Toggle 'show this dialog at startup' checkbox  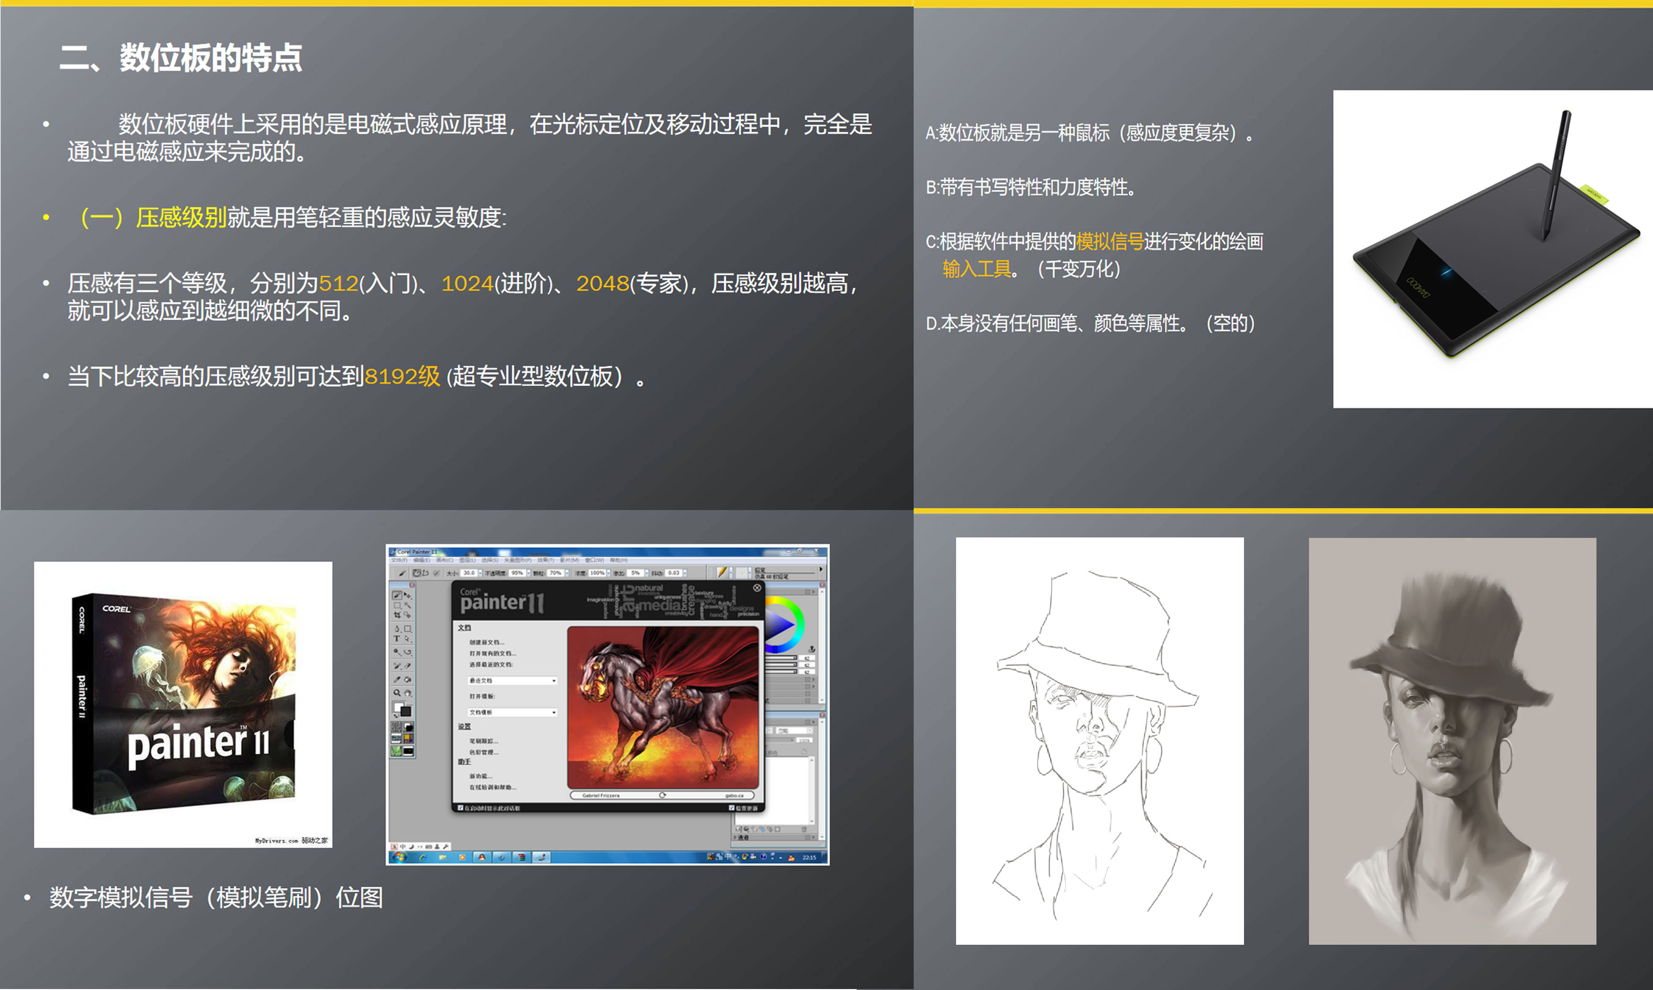point(461,808)
